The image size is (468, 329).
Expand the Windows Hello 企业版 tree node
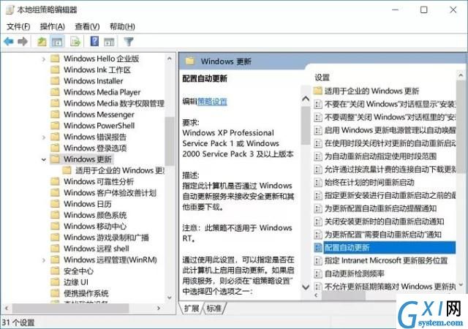(44, 59)
